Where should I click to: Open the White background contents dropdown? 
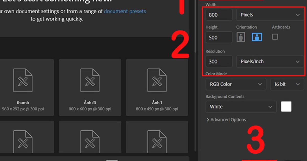tap(241, 107)
